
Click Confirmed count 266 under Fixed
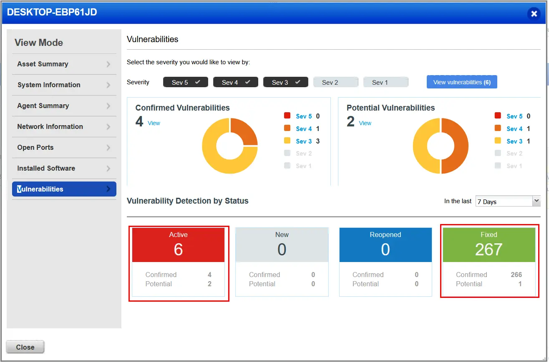(x=516, y=275)
